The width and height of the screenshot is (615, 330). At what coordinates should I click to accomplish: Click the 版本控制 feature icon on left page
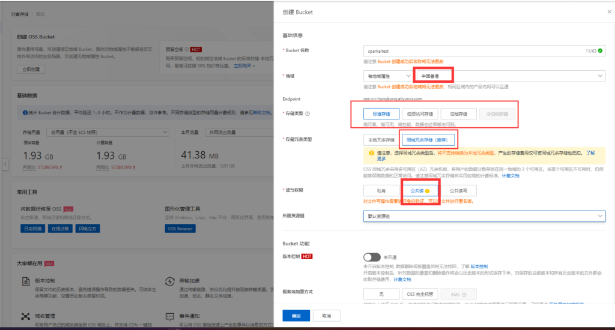tap(26, 281)
